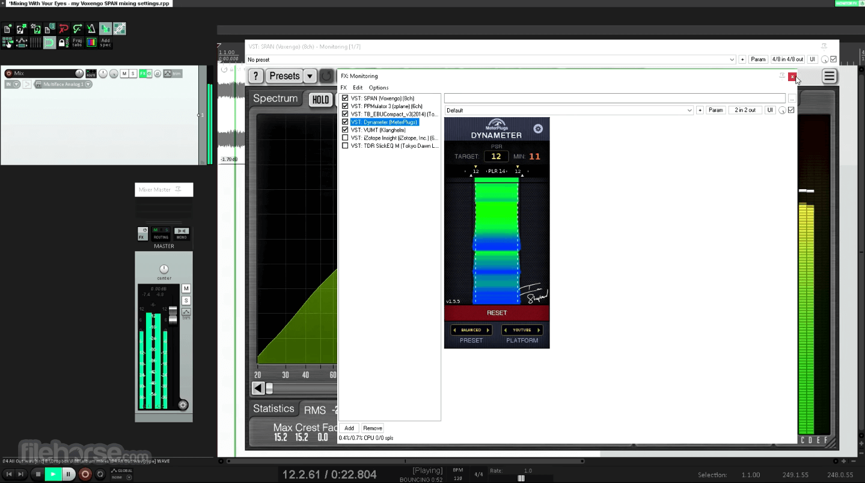The width and height of the screenshot is (865, 483).
Task: Click the Mix track trim envelope button
Action: click(173, 73)
